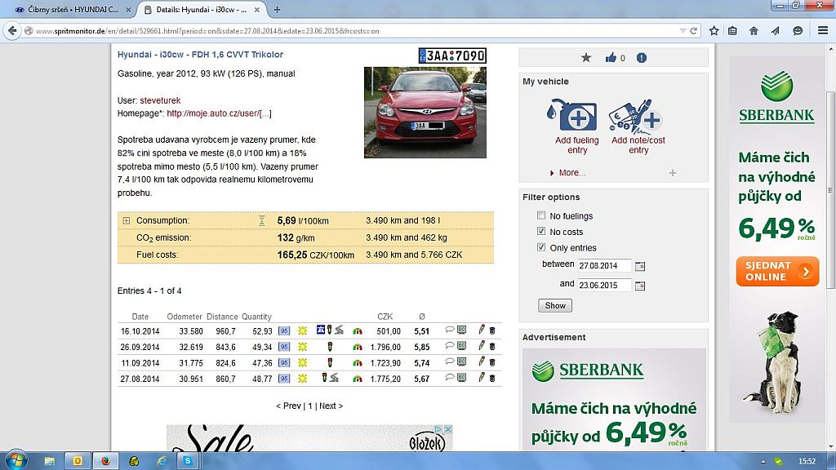Click the between date input field
836x470 pixels.
[605, 266]
